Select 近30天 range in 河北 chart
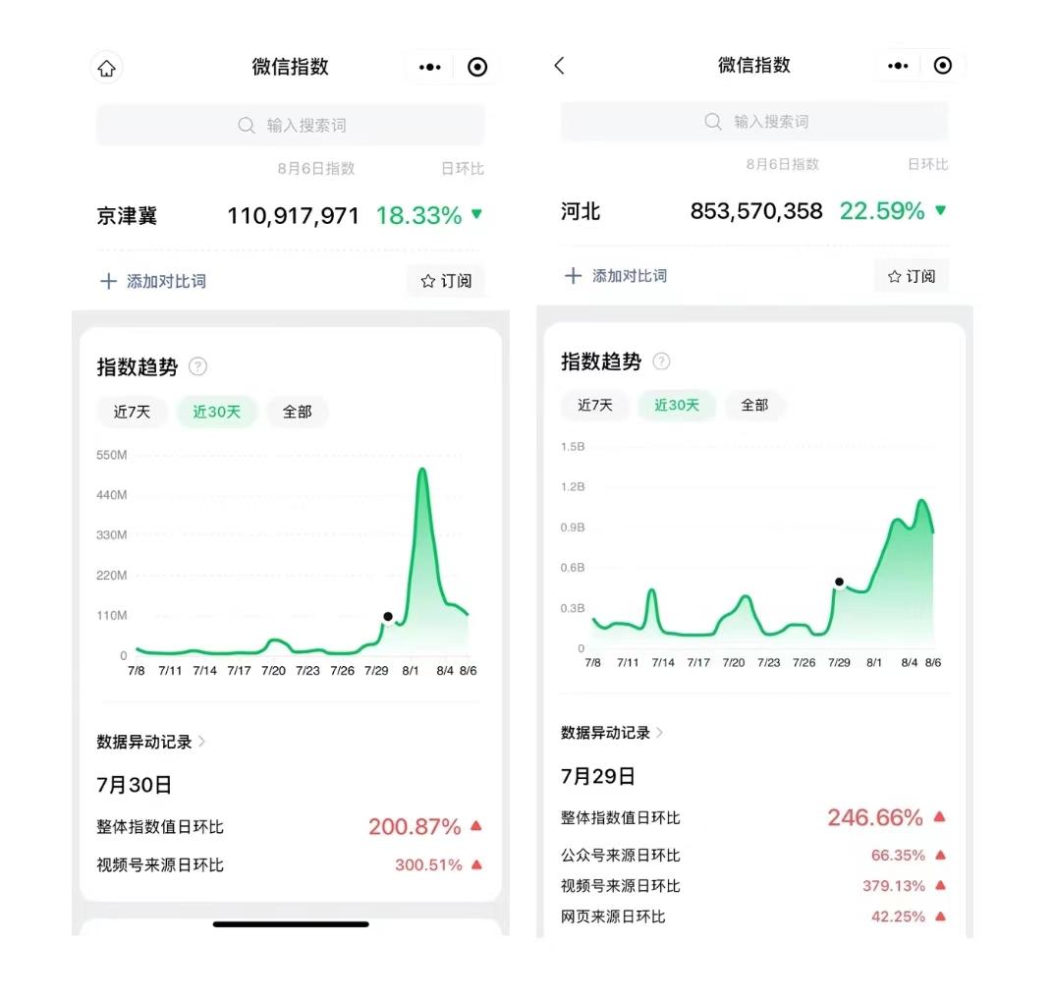The image size is (1053, 1000). pyautogui.click(x=677, y=405)
